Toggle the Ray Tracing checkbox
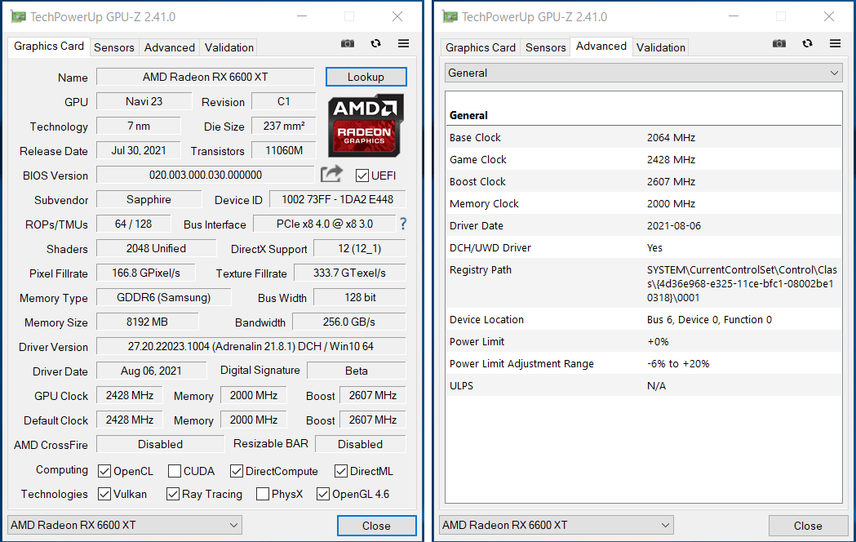Screen dimensions: 856x542 tap(173, 494)
